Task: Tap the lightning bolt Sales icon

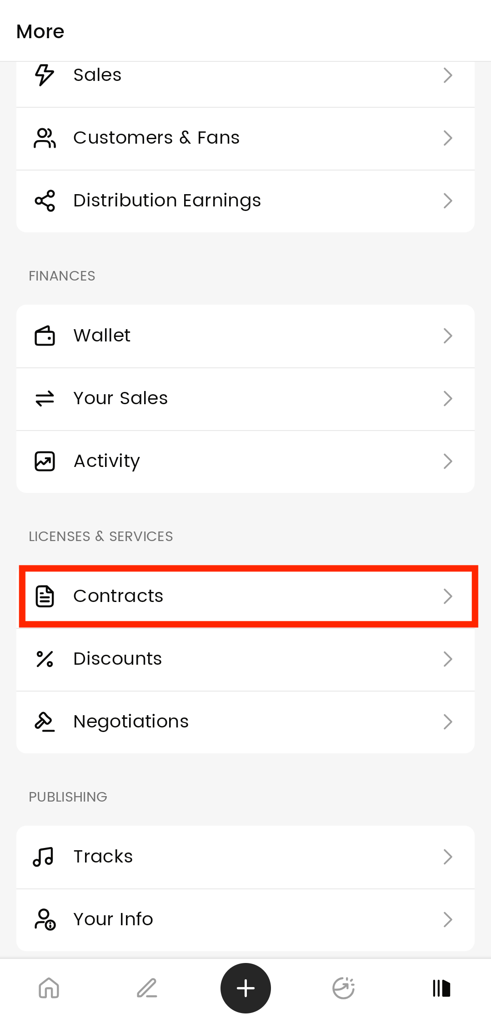Action: [45, 75]
